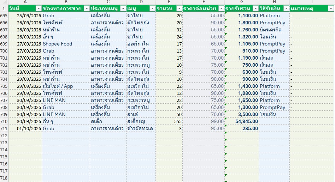Open the ประเภทเมนู filter dropdown
This screenshot has width=335, height=182.
point(123,8)
